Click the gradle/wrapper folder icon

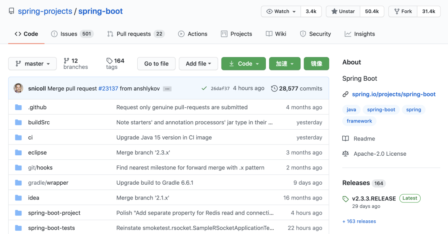18,183
